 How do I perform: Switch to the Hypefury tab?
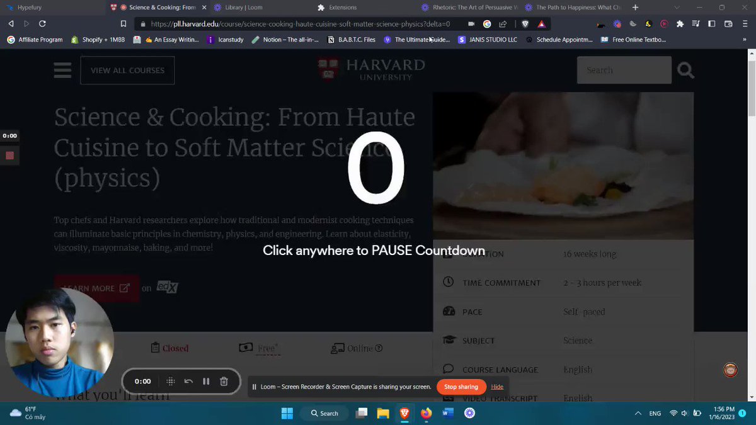click(52, 8)
